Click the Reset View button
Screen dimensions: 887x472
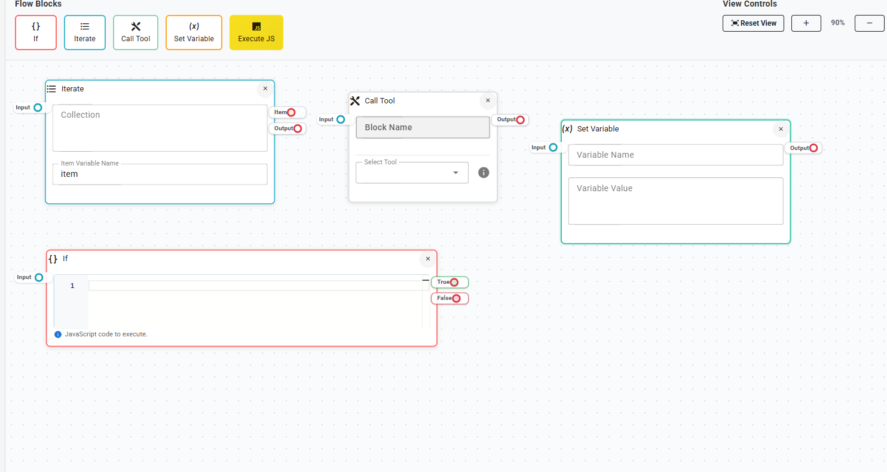coord(753,23)
